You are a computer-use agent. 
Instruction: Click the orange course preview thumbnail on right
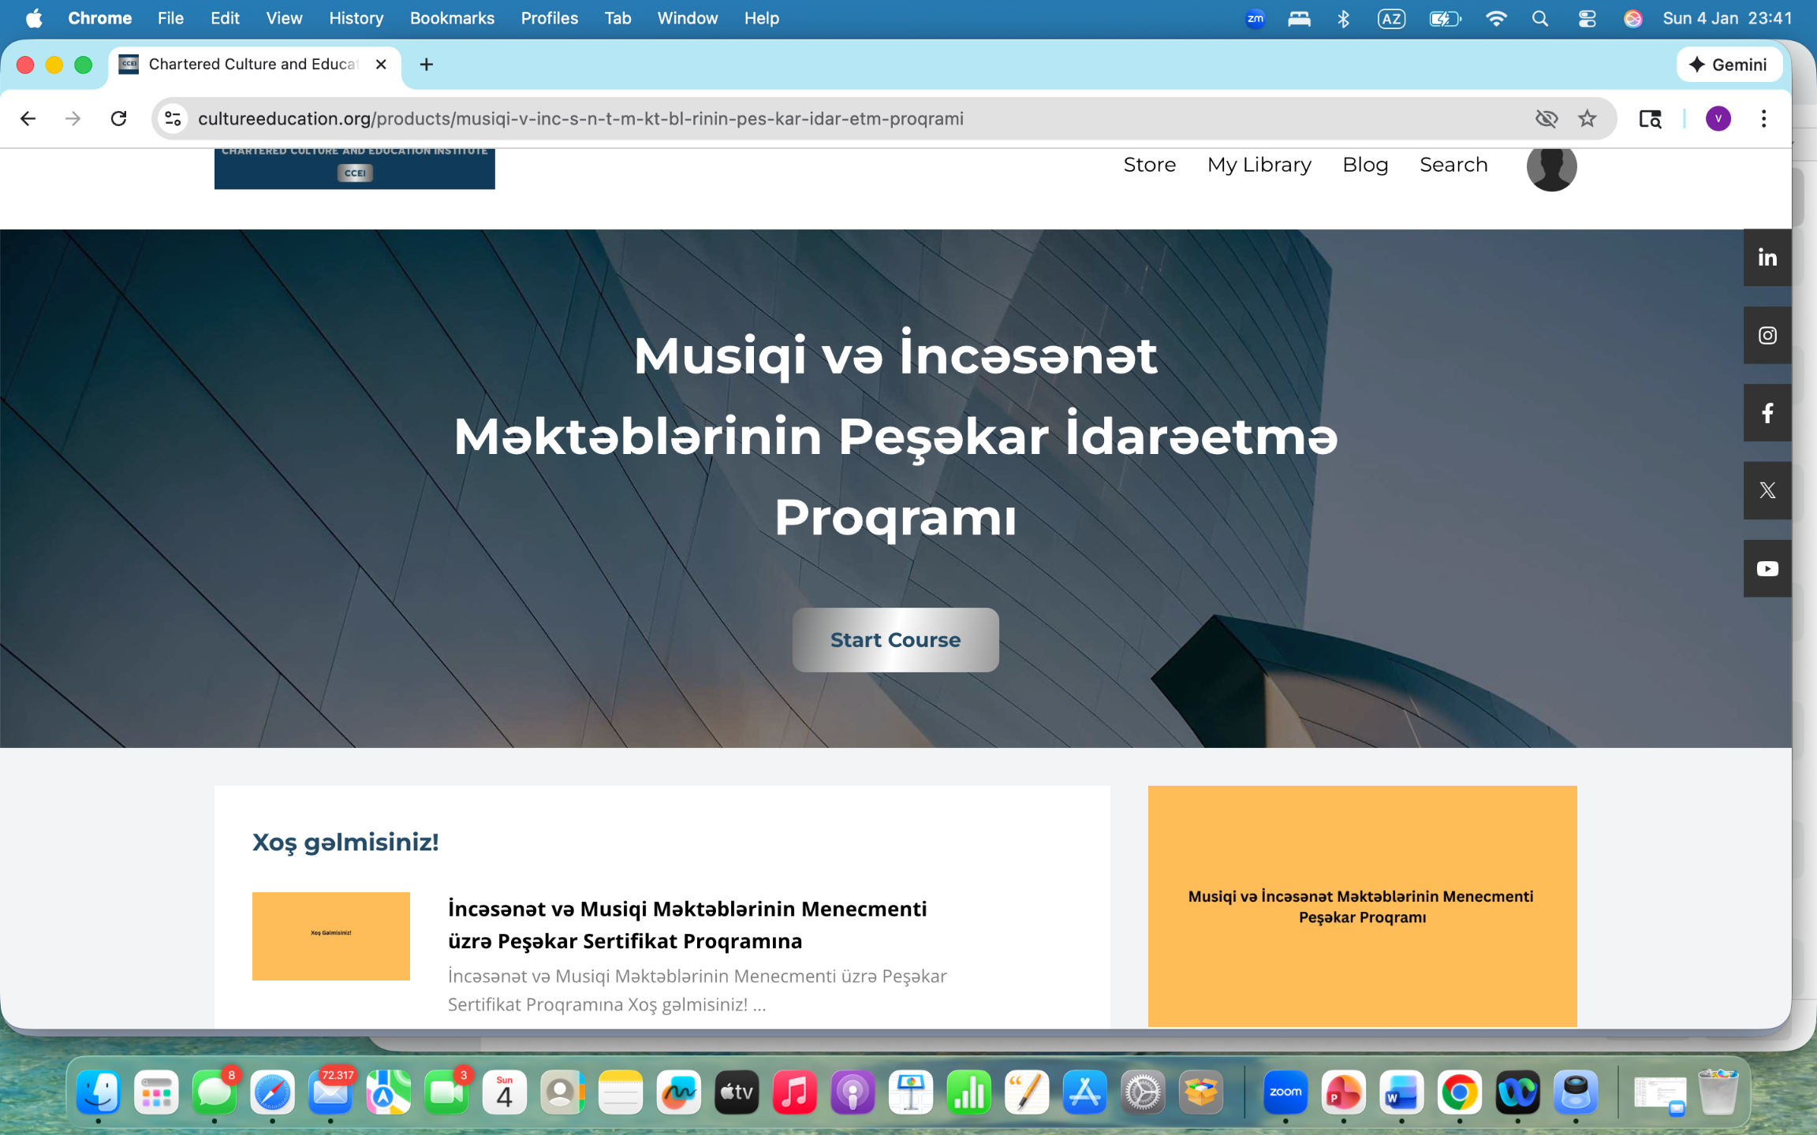1361,906
